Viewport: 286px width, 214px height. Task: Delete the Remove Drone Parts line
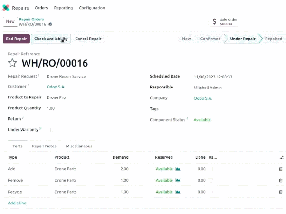point(281,180)
